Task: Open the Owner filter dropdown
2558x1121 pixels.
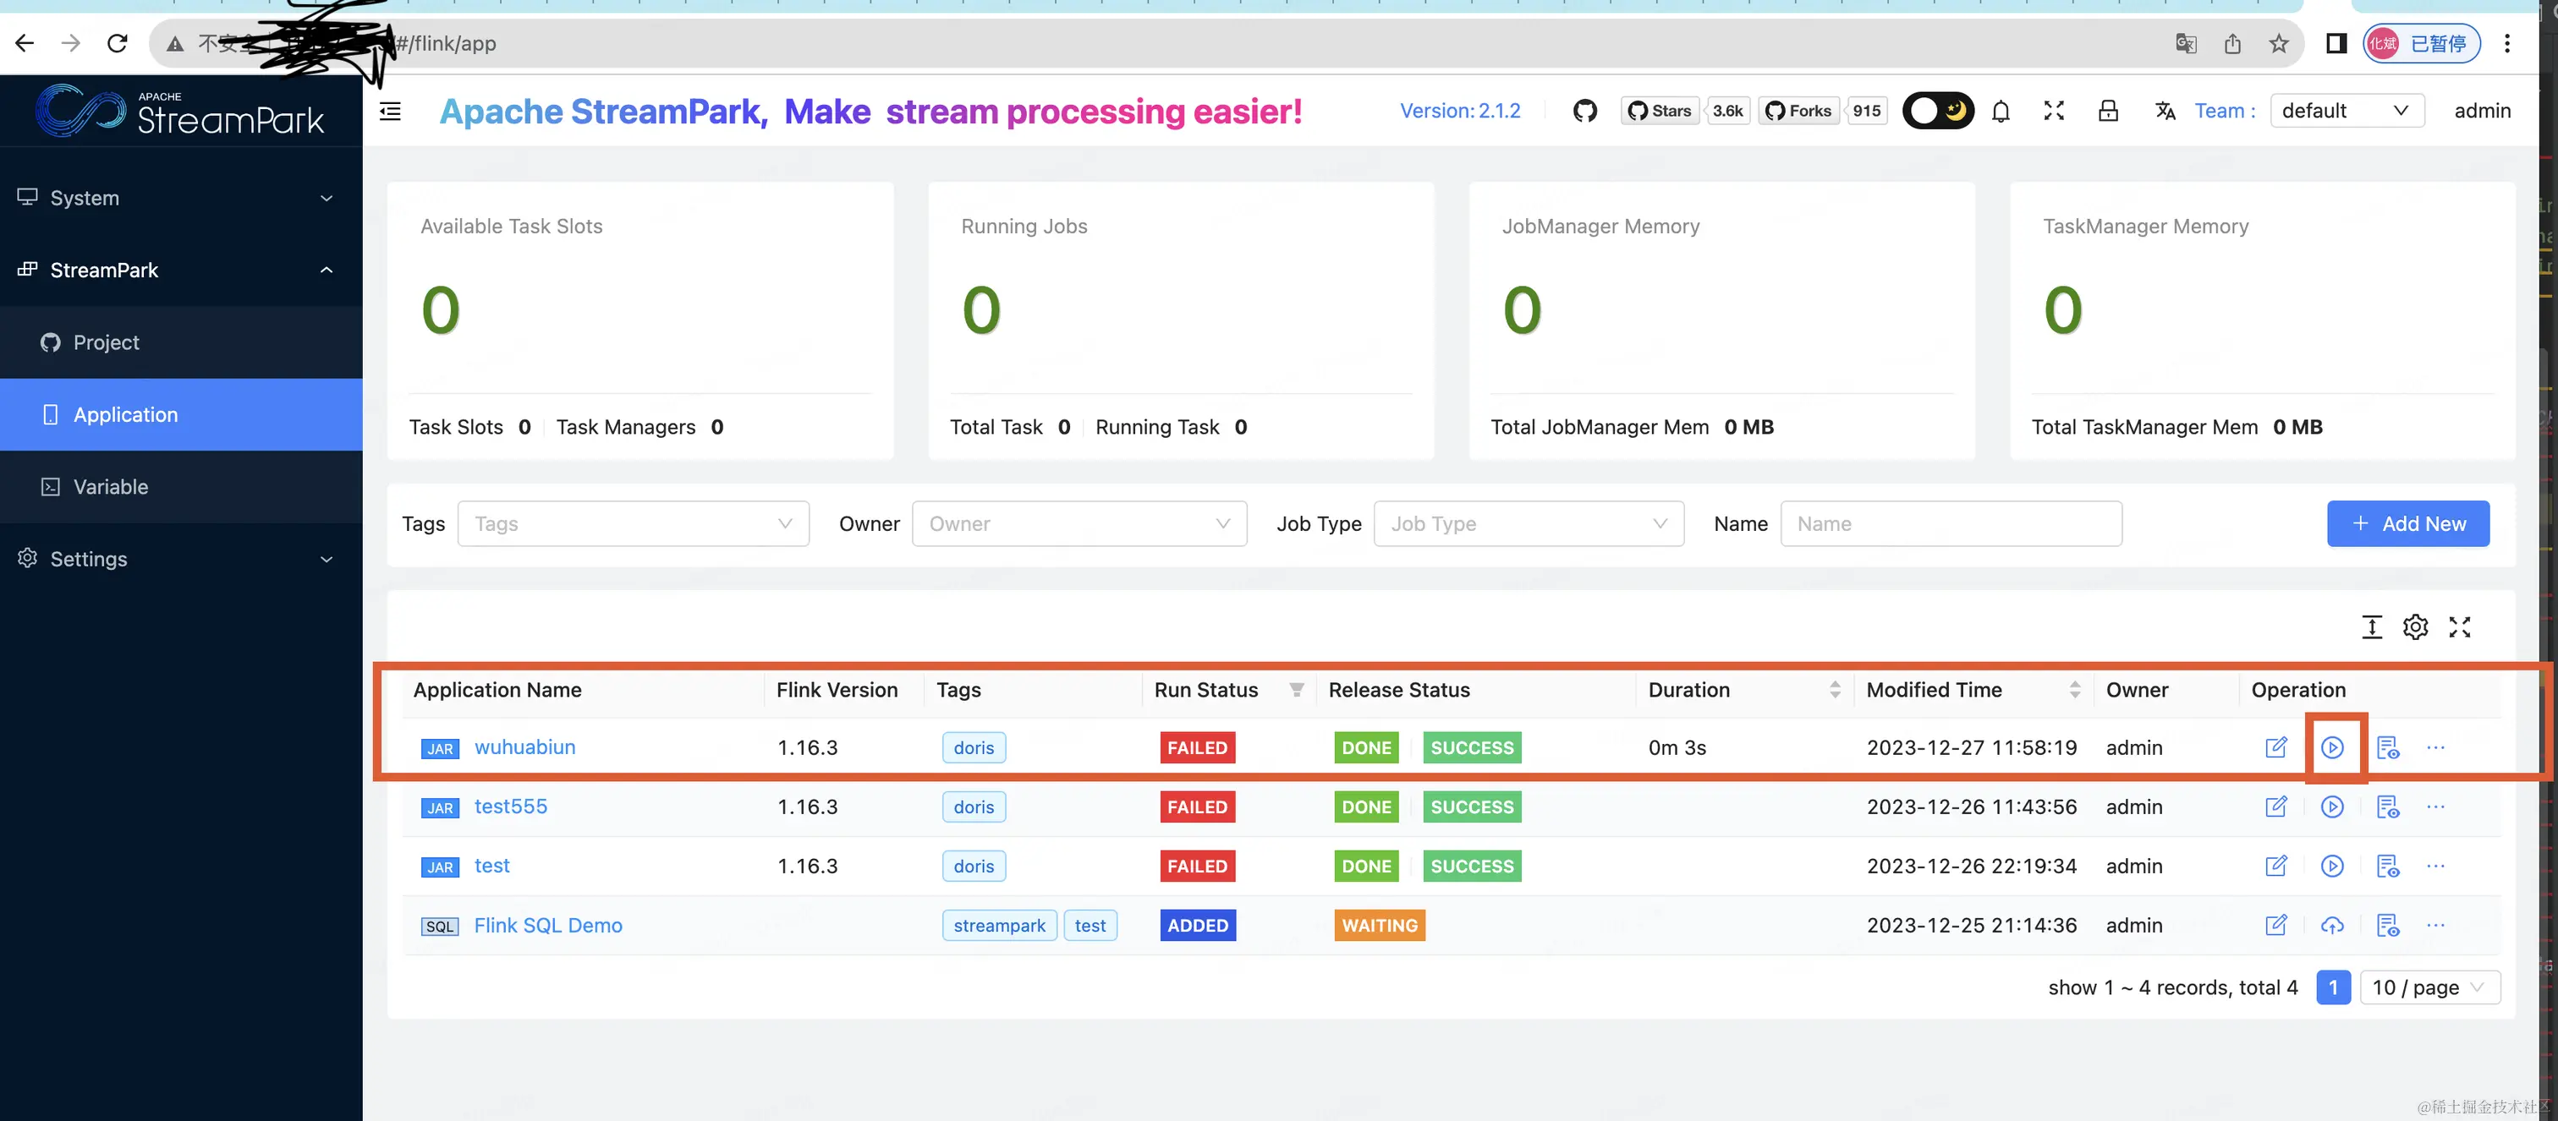Action: tap(1079, 524)
